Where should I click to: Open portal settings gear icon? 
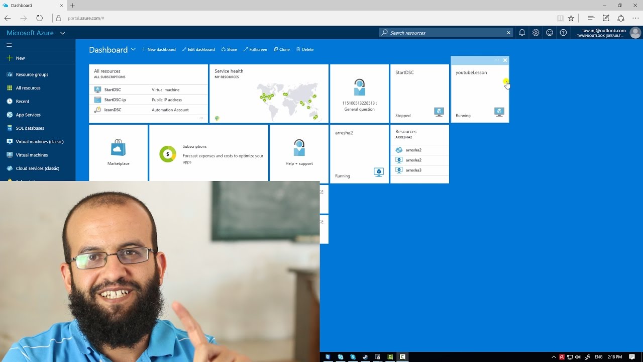coord(536,33)
